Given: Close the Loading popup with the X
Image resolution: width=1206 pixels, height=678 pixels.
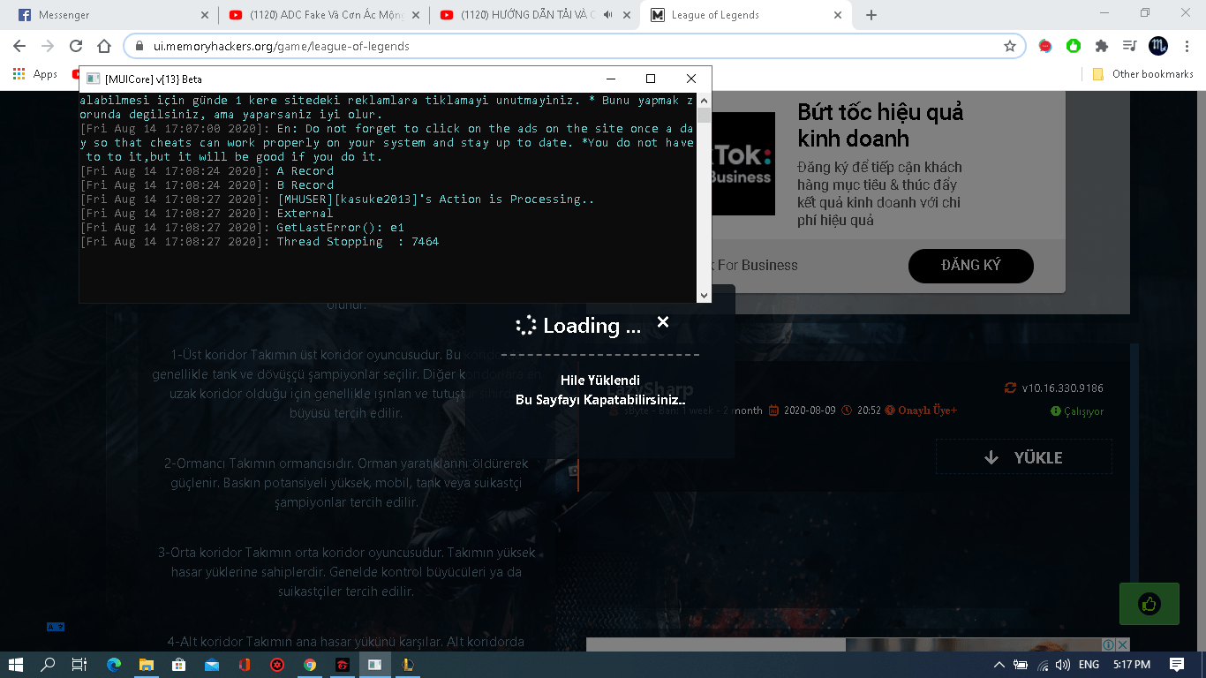Looking at the screenshot, I should point(663,322).
